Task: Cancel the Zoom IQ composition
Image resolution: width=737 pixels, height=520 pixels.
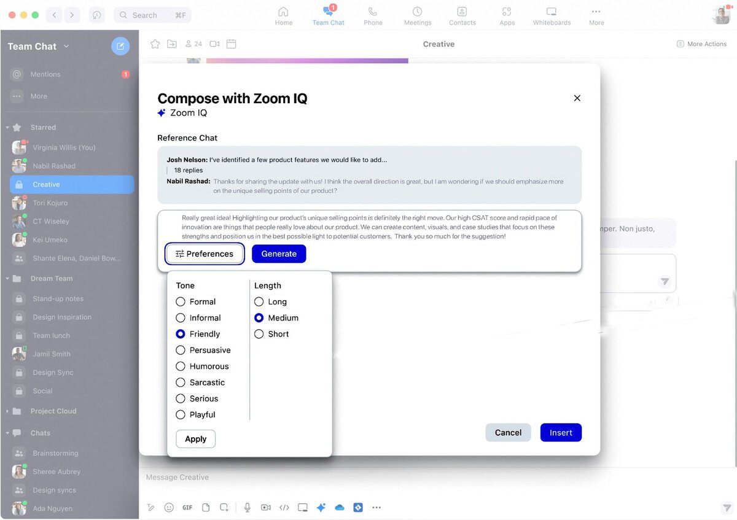Action: (508, 432)
